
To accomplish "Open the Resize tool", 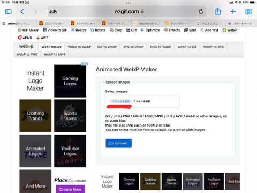I will coord(79,30).
